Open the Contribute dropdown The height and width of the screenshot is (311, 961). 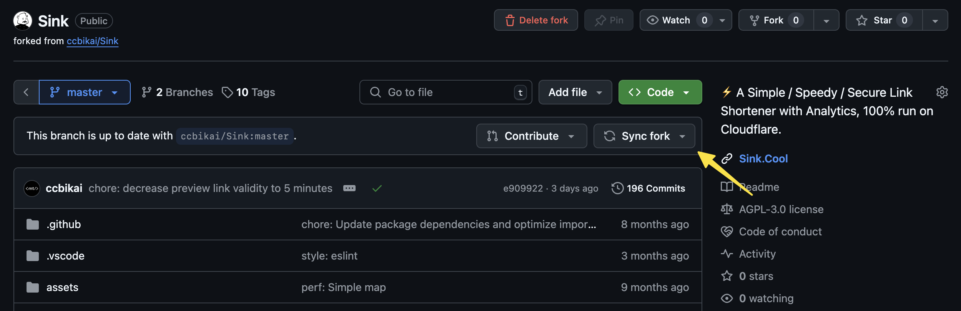[532, 136]
